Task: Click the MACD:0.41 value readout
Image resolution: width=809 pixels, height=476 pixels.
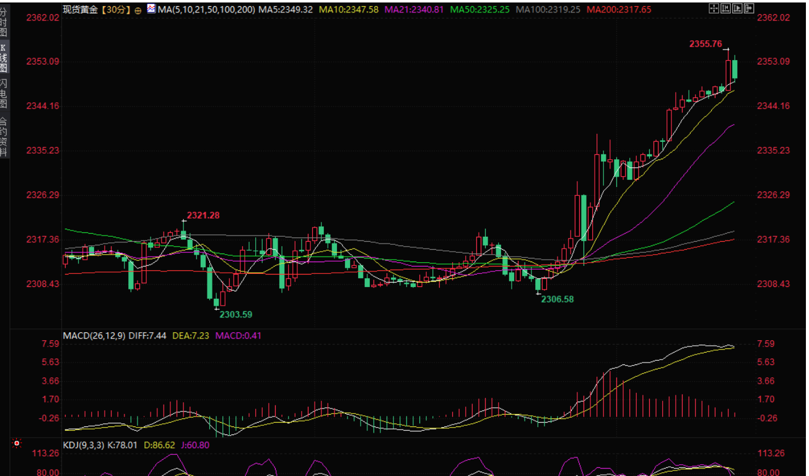Action: [x=238, y=336]
